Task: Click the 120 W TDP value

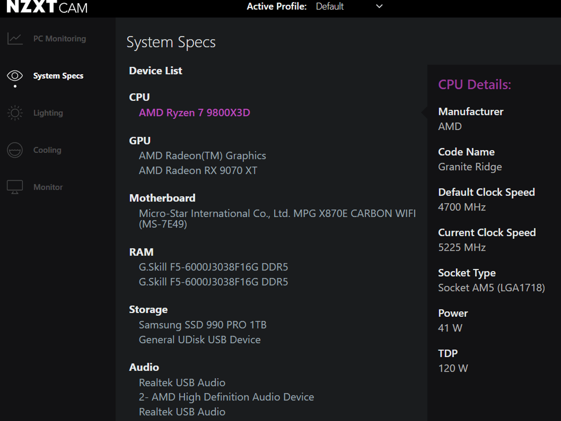Action: click(453, 368)
